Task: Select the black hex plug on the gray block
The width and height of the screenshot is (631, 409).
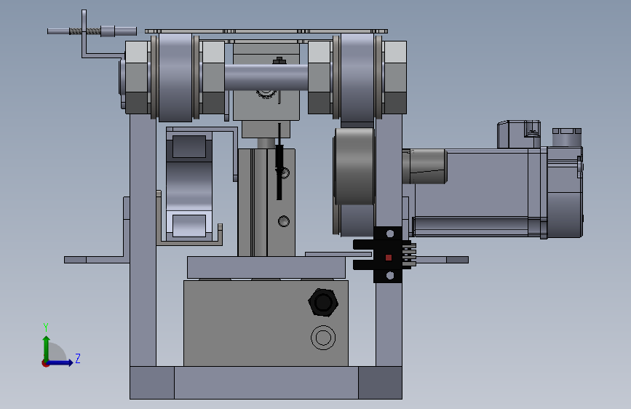Action: pos(323,302)
